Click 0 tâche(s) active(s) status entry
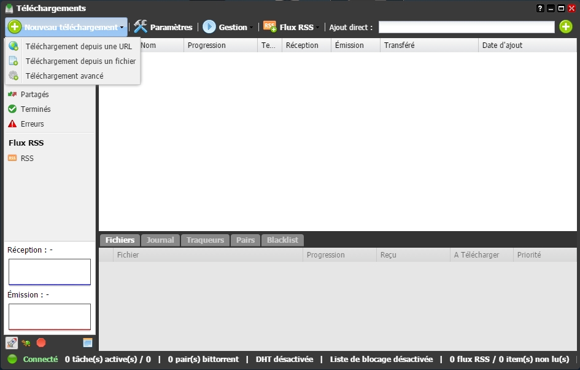Screen dimensions: 580x370 [107, 360]
